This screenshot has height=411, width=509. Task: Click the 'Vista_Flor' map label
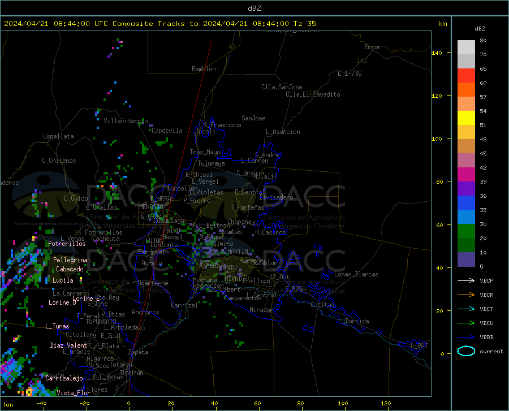click(x=74, y=393)
